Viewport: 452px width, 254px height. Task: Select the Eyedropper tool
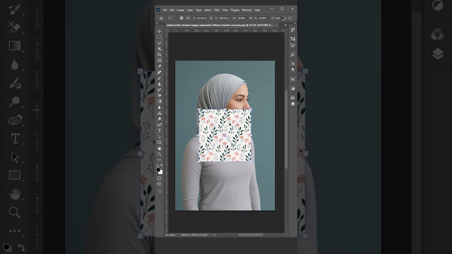(x=159, y=66)
